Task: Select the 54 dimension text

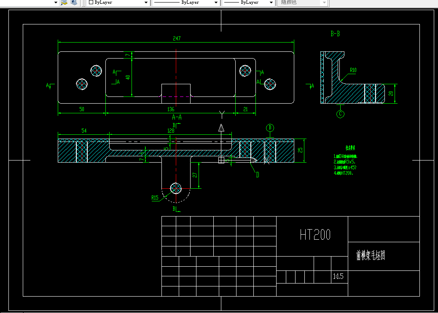Action: (x=84, y=131)
